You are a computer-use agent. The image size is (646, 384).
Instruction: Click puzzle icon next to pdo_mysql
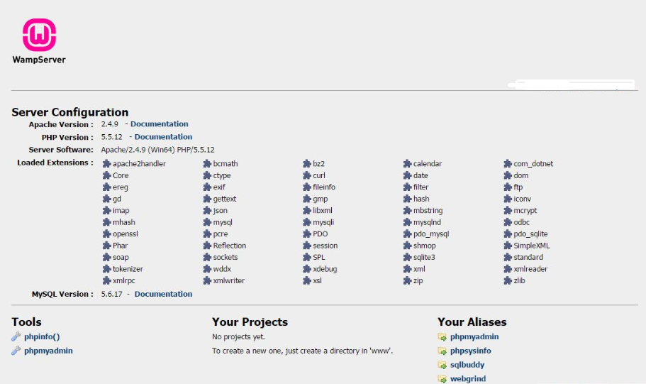click(x=408, y=234)
